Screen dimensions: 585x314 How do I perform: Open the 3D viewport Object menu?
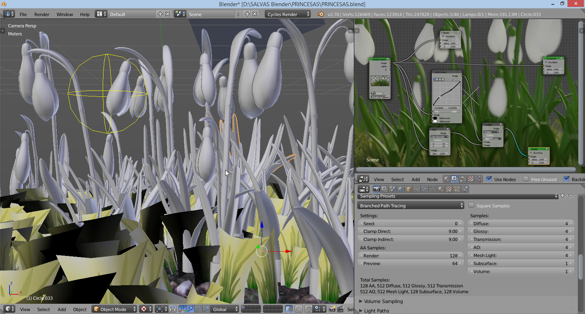point(80,309)
